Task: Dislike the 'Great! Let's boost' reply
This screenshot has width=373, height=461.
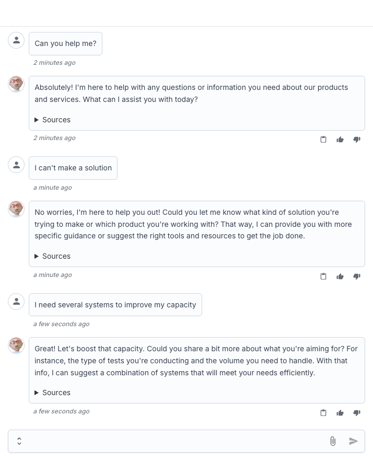Action: 357,413
